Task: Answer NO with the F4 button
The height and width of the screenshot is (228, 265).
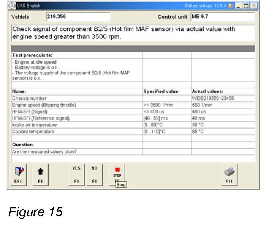Action: [94, 175]
